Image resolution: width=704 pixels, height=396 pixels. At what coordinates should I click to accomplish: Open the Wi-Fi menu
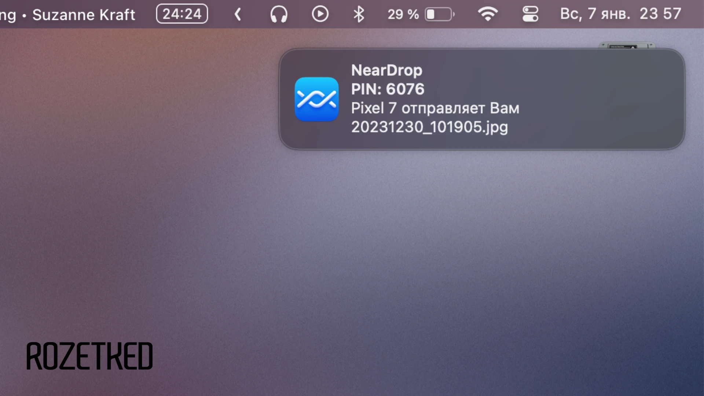coord(487,14)
